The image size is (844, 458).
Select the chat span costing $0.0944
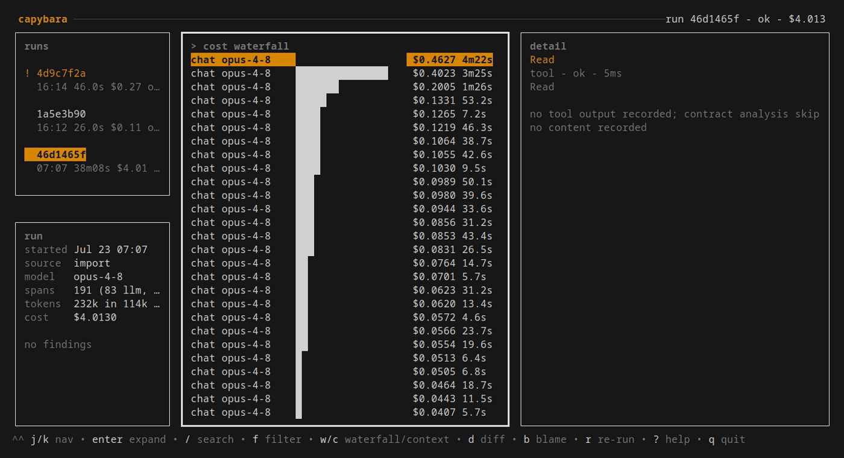coord(342,209)
